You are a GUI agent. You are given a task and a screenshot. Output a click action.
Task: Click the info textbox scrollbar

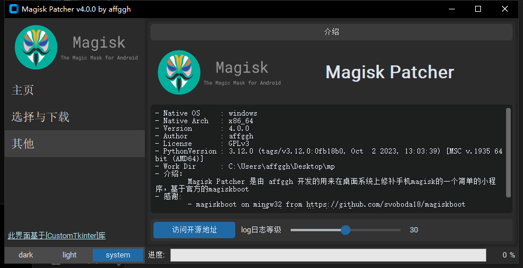pos(508,152)
